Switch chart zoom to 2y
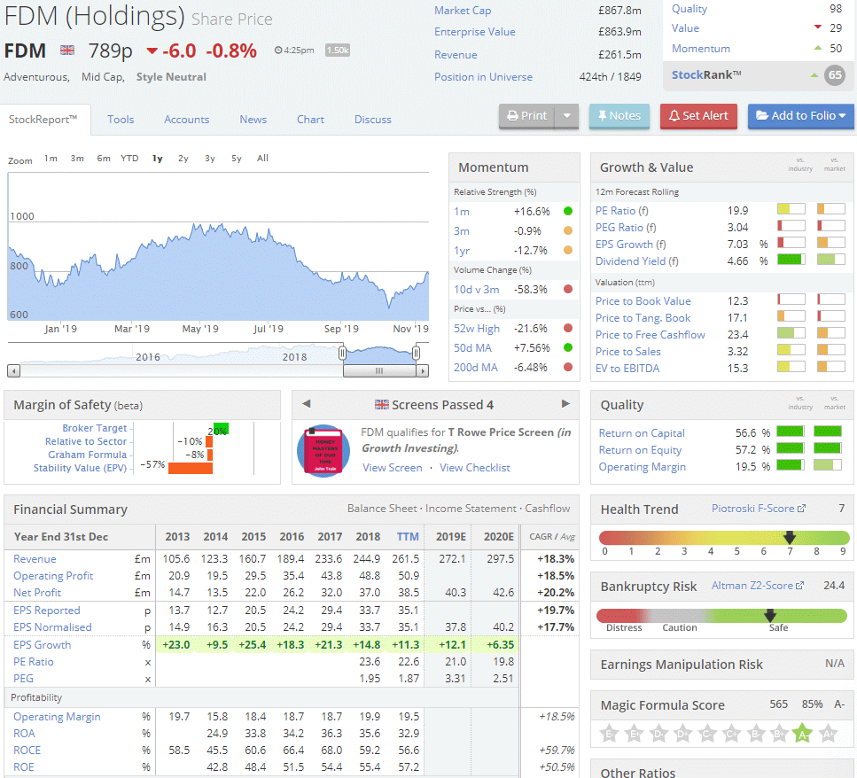 tap(183, 159)
